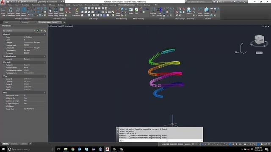This screenshot has height=152, width=271.
Task: Click the Select Contour tool
Action: (199, 12)
